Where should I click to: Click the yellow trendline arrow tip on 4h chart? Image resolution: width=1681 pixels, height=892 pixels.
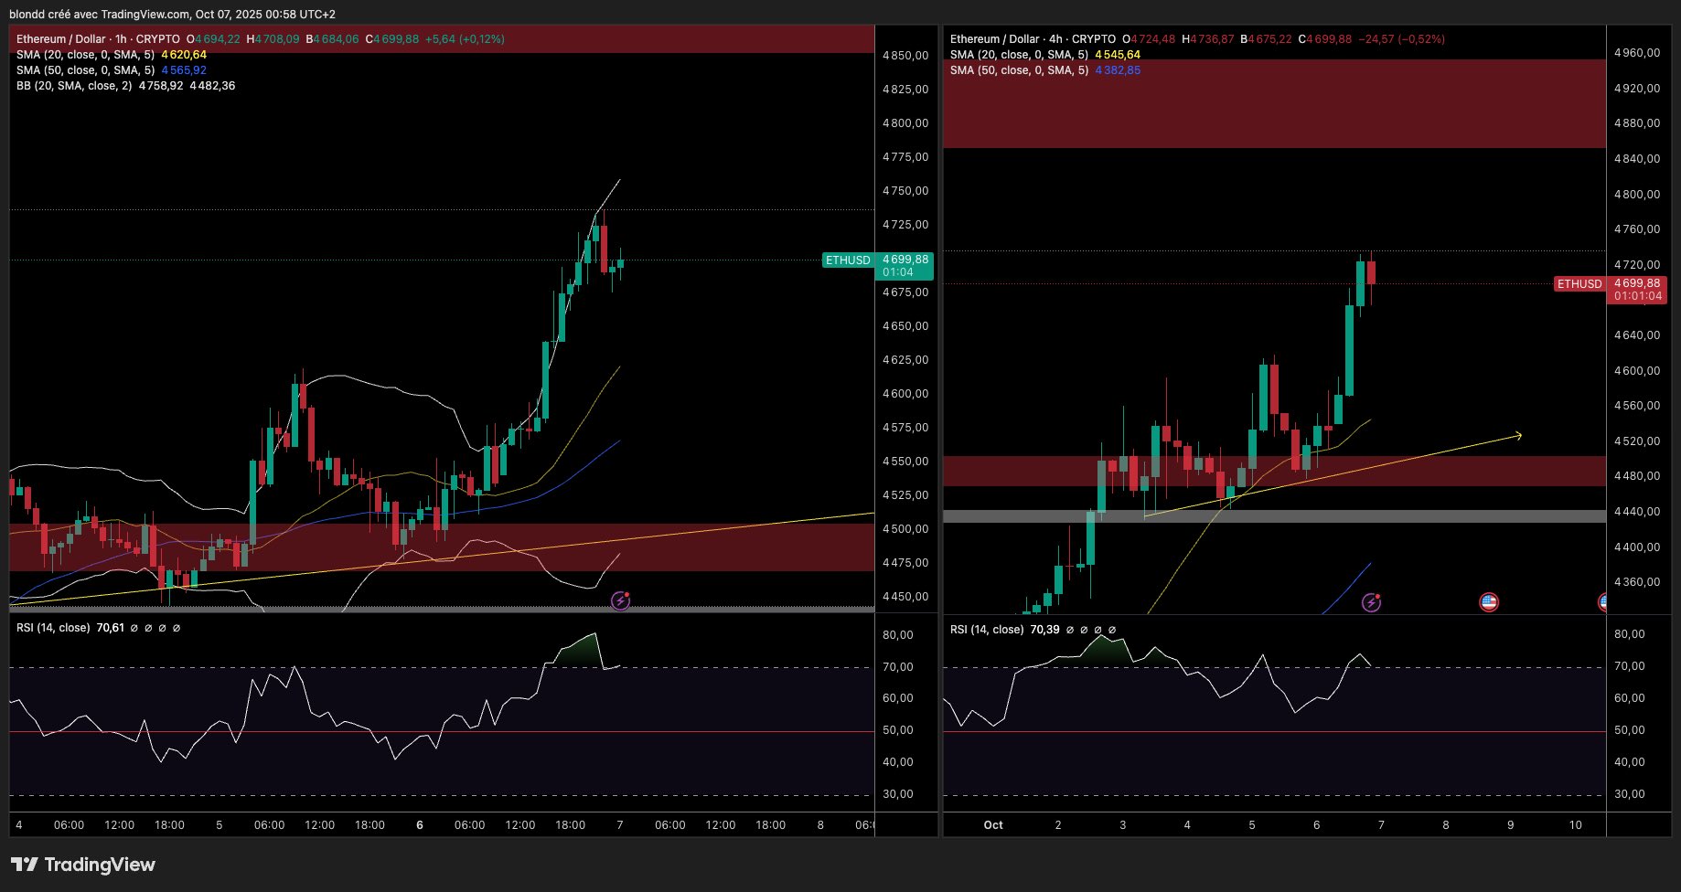1518,435
